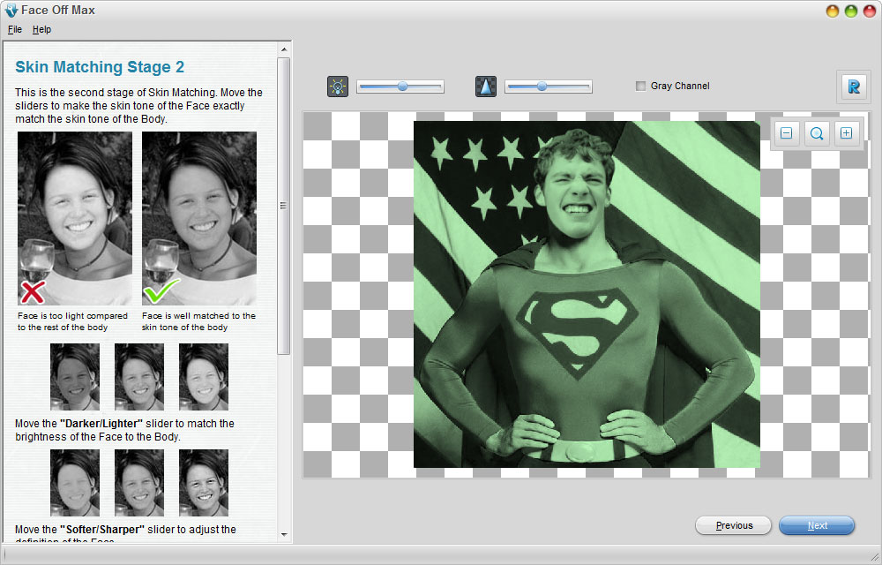Click the orange minimize window button

click(x=833, y=11)
